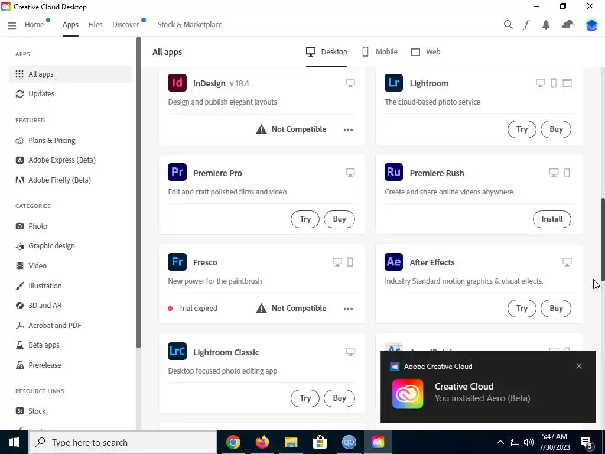This screenshot has height=454, width=605.
Task: Open Stock & Marketplace tab
Action: tap(190, 25)
